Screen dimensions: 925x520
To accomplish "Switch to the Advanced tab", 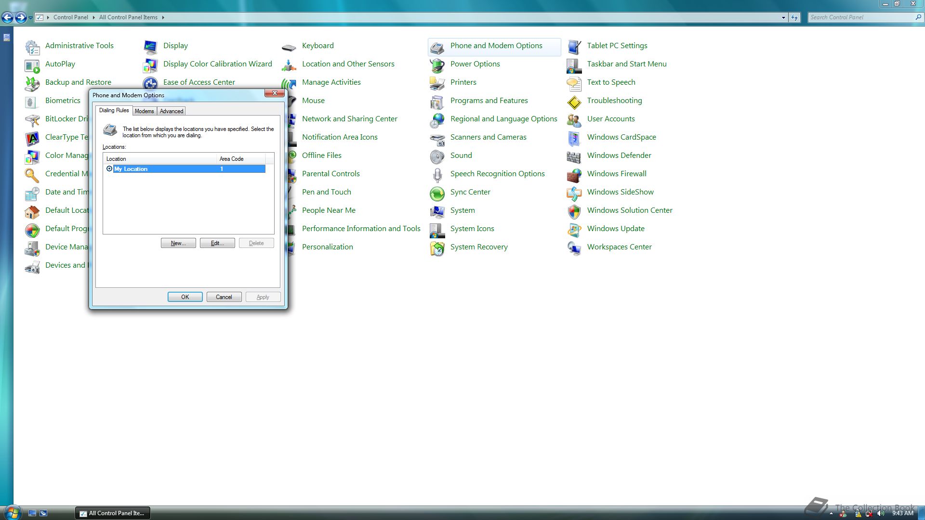I will point(172,111).
